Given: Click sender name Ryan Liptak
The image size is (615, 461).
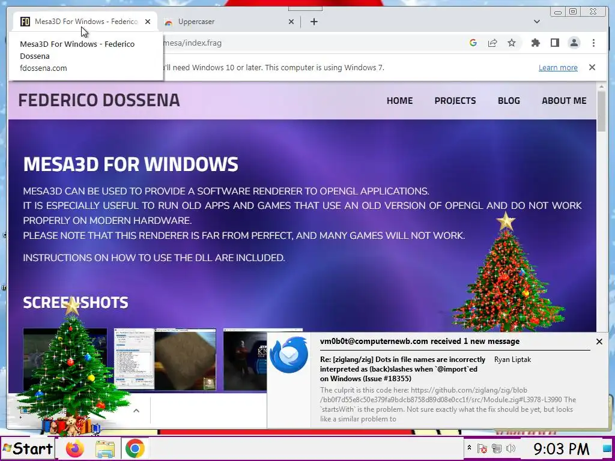Looking at the screenshot, I should click(512, 360).
